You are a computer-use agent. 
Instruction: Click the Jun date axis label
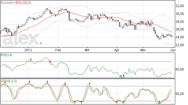[173, 50]
